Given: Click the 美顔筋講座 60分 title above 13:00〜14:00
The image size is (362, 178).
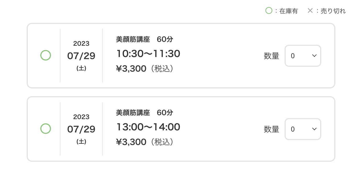Looking at the screenshot, I should [x=144, y=113].
